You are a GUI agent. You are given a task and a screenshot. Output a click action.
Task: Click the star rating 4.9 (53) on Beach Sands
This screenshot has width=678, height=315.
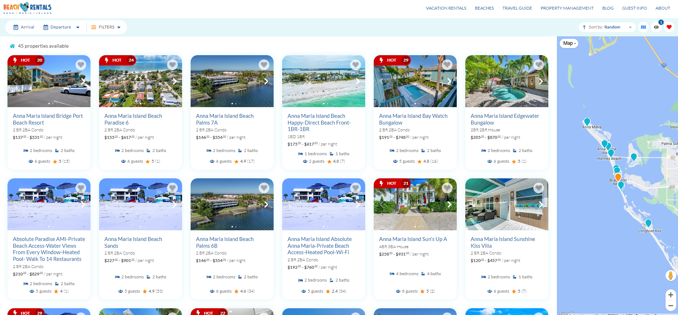point(153,291)
